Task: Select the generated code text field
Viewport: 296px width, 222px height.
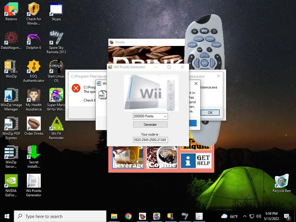Action: (x=150, y=140)
